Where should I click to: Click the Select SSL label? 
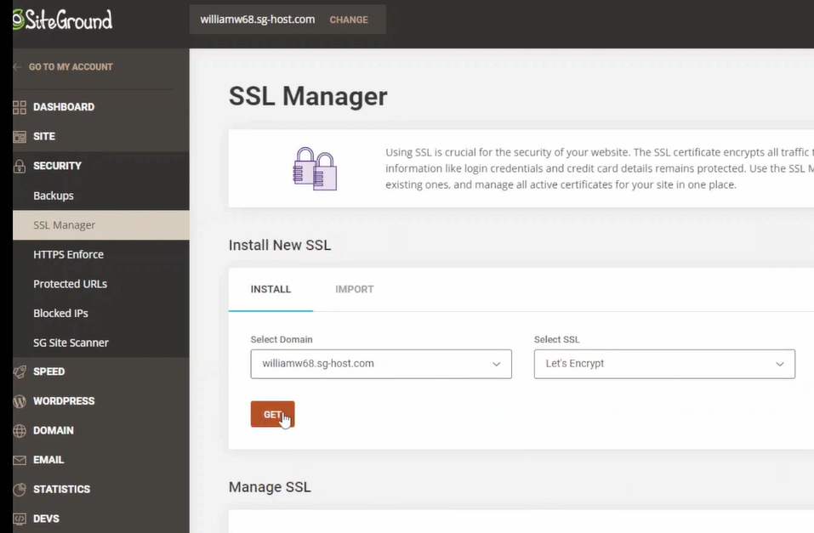click(556, 339)
